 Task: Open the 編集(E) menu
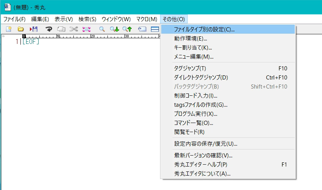40,19
